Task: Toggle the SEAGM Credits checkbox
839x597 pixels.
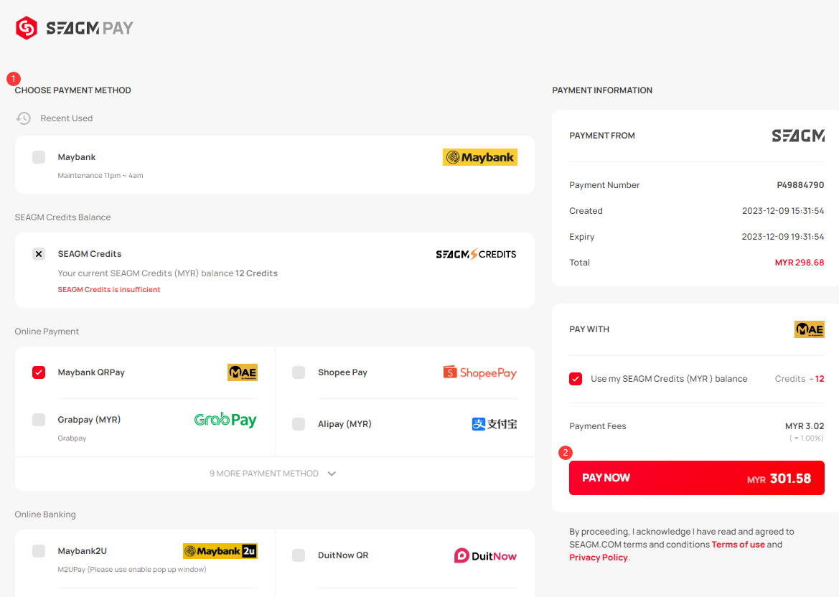Action: pyautogui.click(x=39, y=254)
